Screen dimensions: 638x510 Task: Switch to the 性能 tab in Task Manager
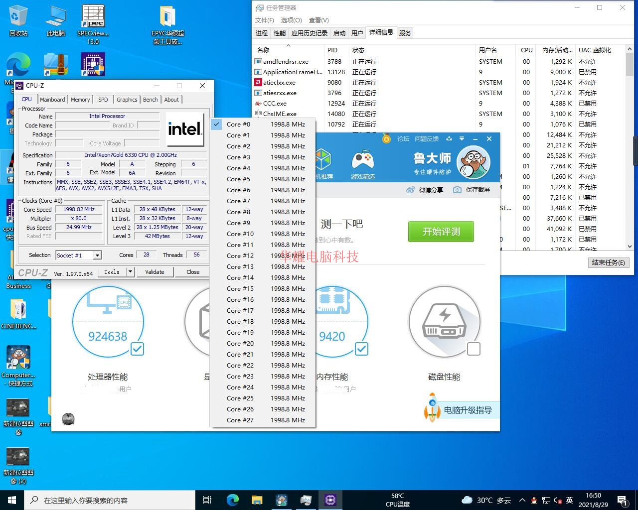click(x=280, y=33)
